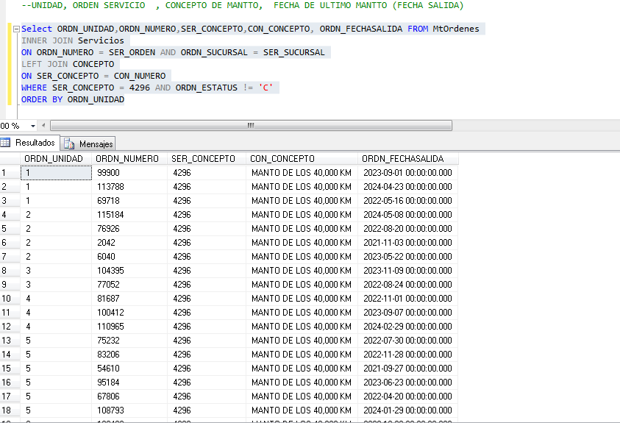The height and width of the screenshot is (423, 620).
Task: Click order number cell 108793
Action: [x=129, y=410]
